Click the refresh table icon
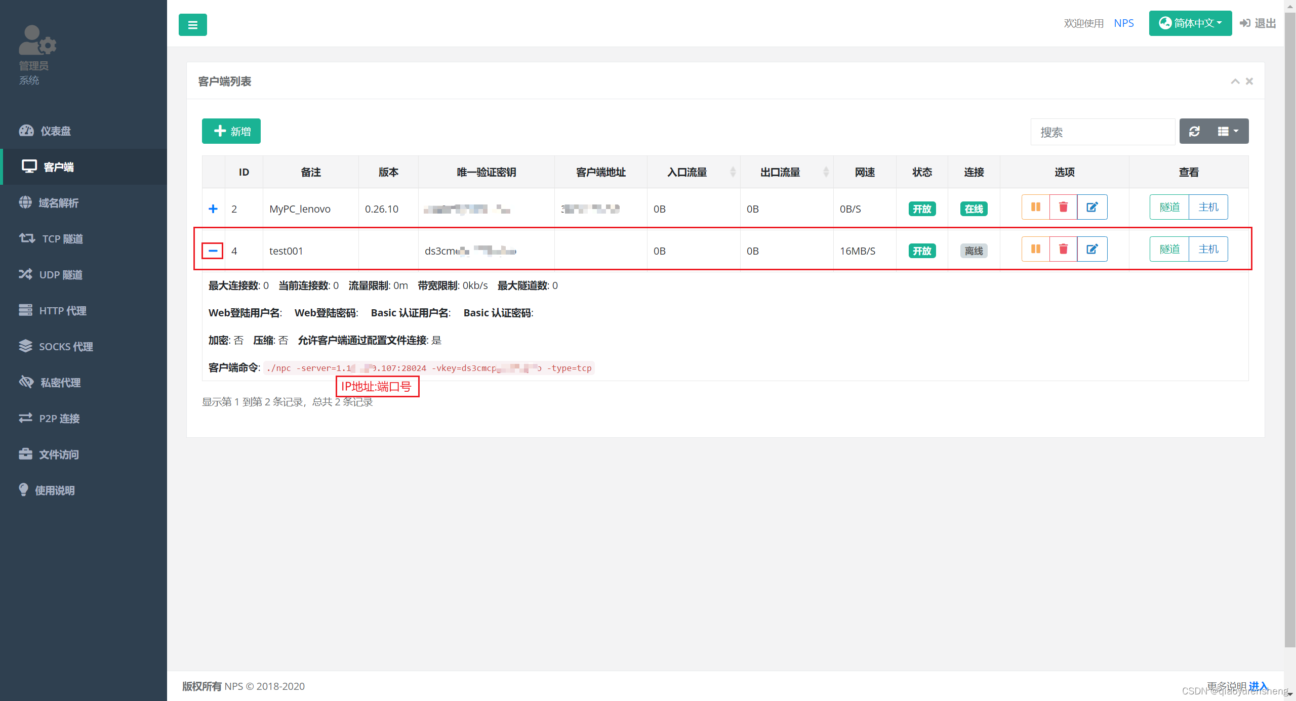This screenshot has width=1296, height=701. coord(1194,132)
